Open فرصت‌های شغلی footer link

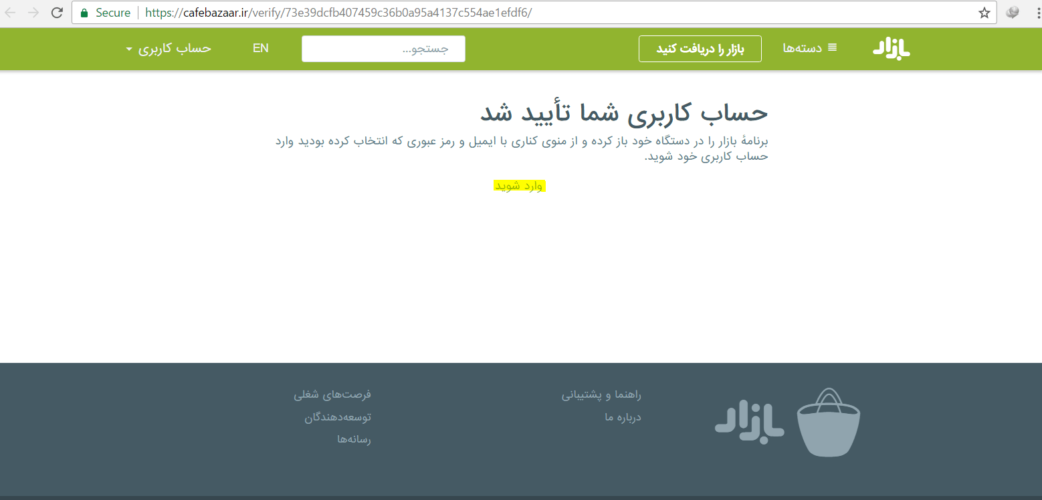pos(332,395)
